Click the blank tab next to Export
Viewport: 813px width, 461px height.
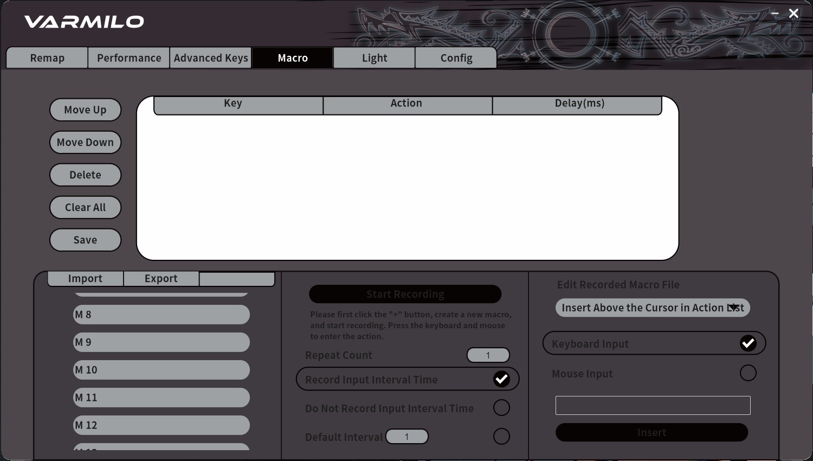(x=237, y=278)
